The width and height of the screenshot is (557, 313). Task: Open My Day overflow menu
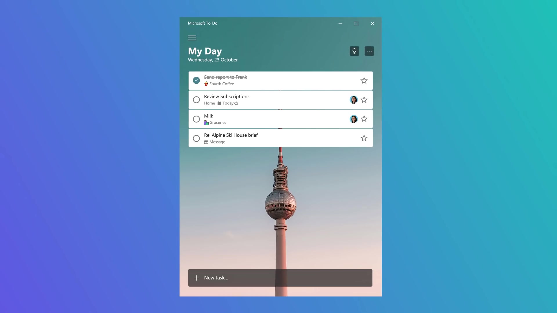pos(369,51)
